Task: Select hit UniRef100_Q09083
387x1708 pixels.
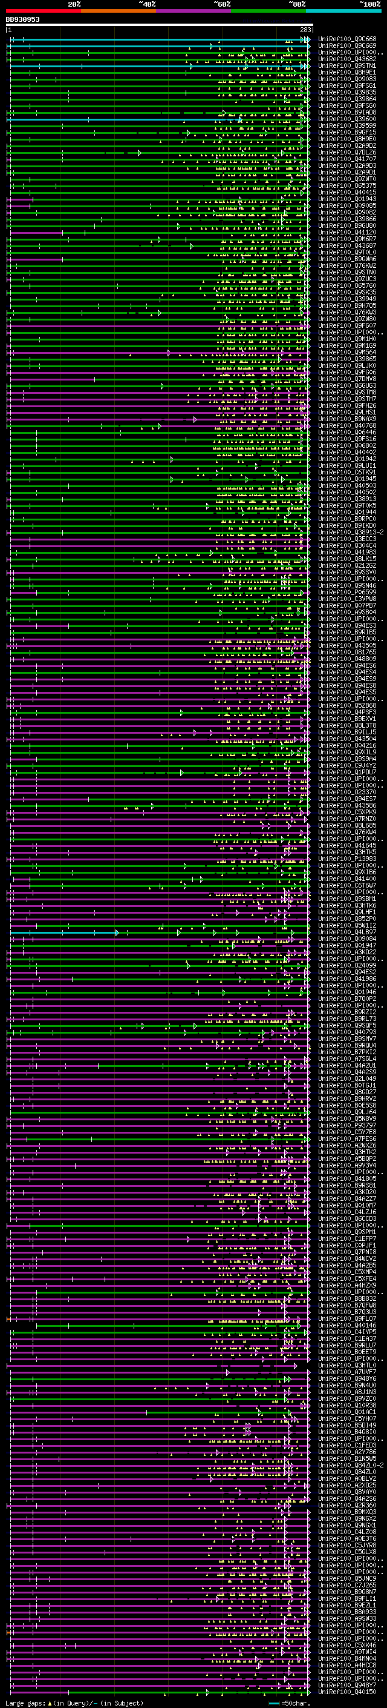Action: pyautogui.click(x=347, y=79)
